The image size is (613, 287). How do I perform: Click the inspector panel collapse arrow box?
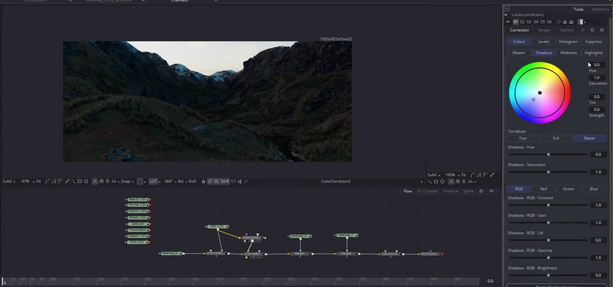pos(507,9)
